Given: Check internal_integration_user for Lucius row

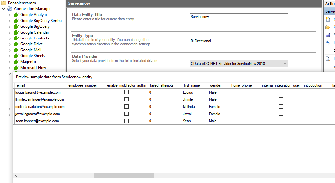Looking at the screenshot, I should pyautogui.click(x=281, y=92).
